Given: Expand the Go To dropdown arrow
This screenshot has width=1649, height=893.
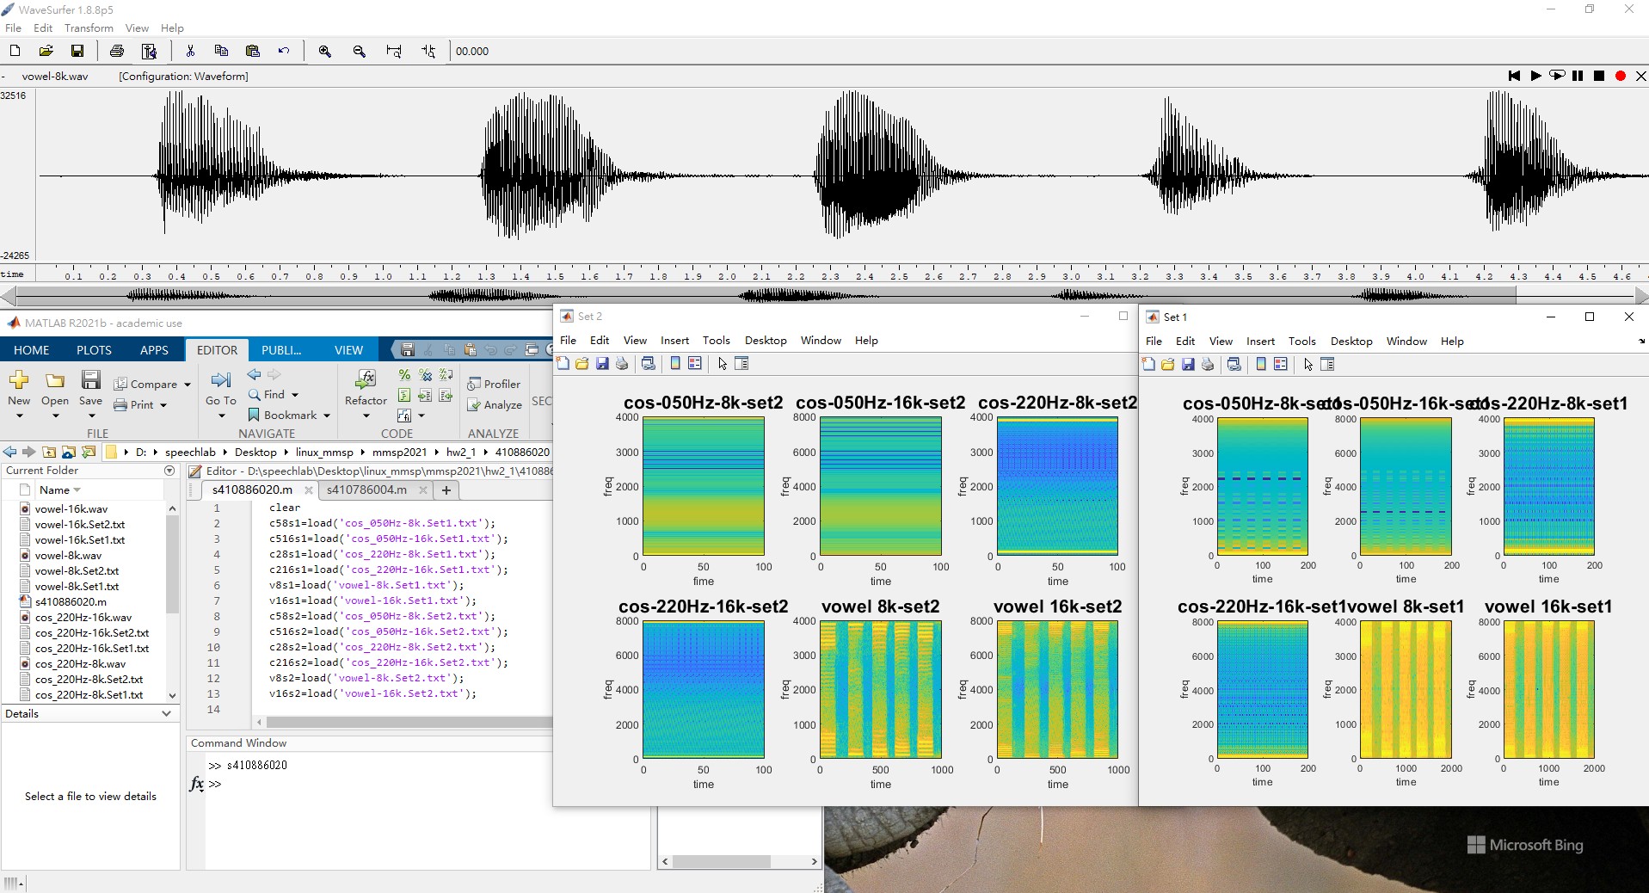Looking at the screenshot, I should [221, 416].
